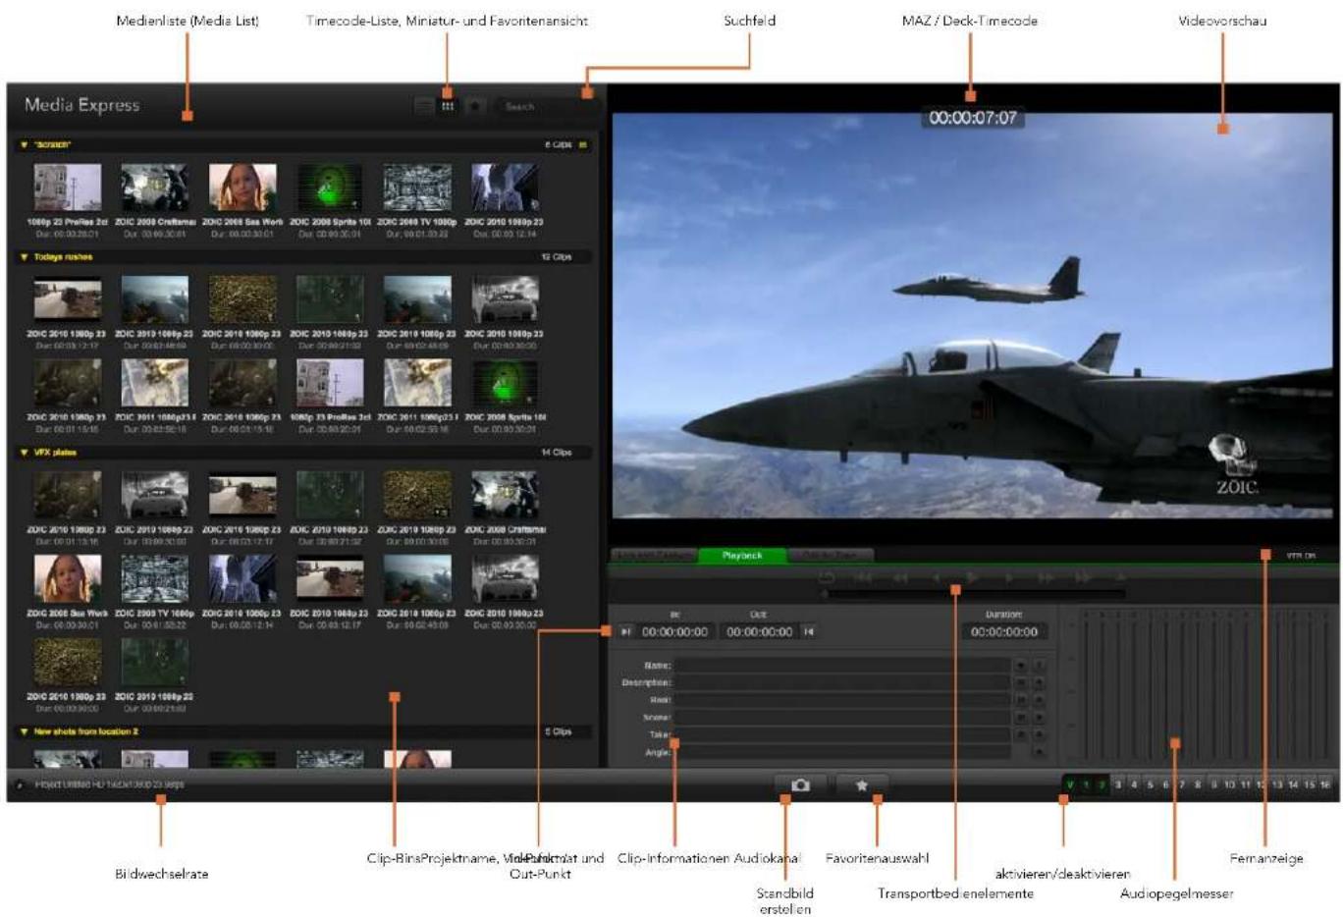
Task: Enable audio channel 16
Action: [x=1324, y=784]
